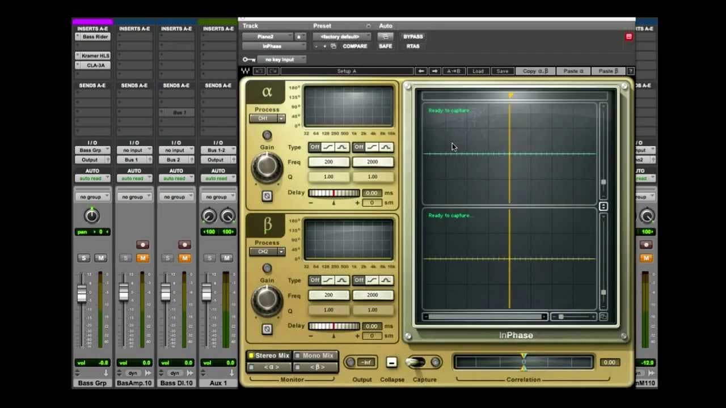This screenshot has width=726, height=408.
Task: Click the red target button in plugin header
Action: click(x=628, y=36)
